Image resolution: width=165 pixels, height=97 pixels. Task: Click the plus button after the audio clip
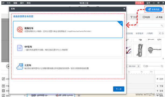(x=79, y=95)
